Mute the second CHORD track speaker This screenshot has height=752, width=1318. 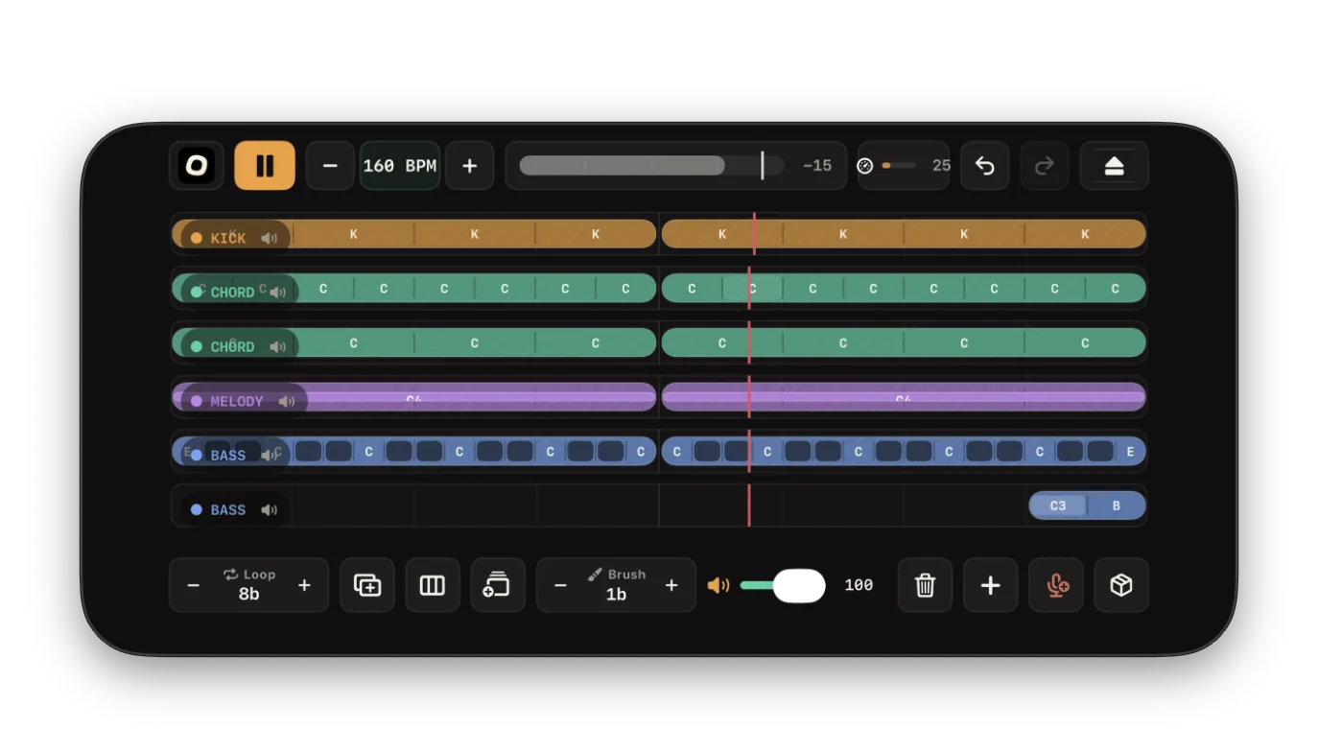[277, 346]
